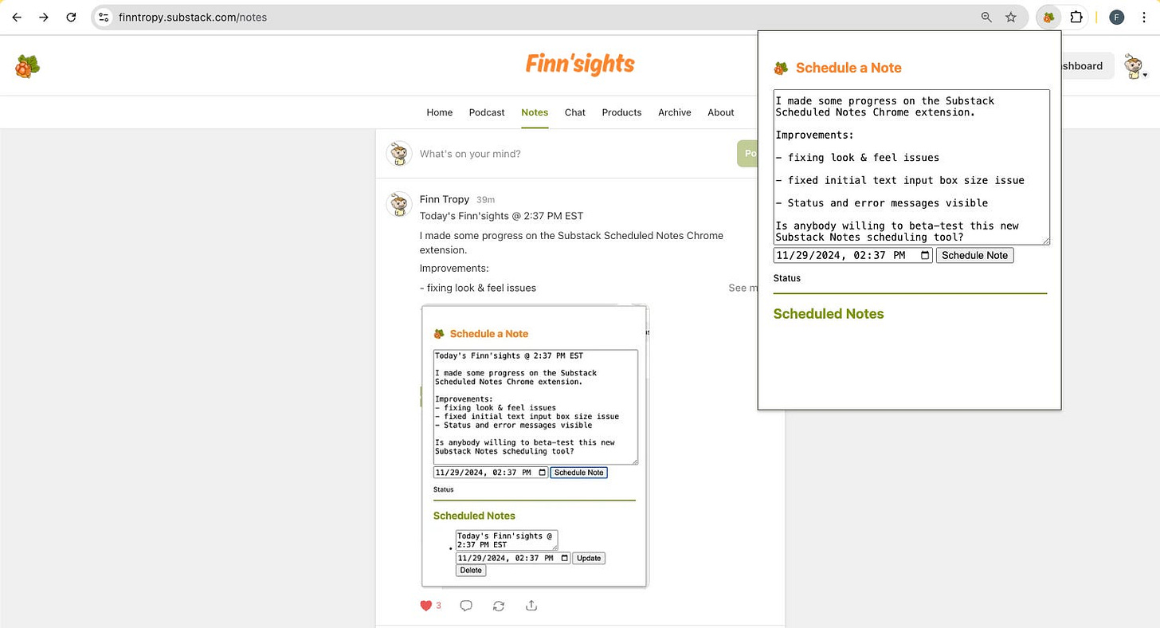
Task: Open the Extensions puzzle icon
Action: [1076, 17]
